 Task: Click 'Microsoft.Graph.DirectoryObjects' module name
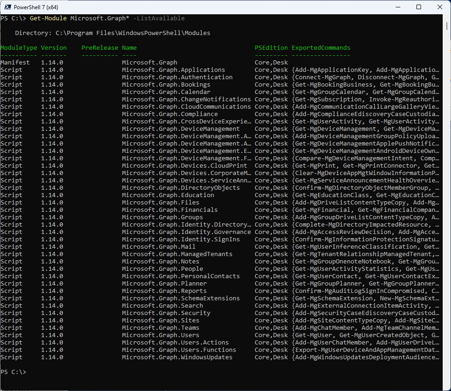coord(181,188)
